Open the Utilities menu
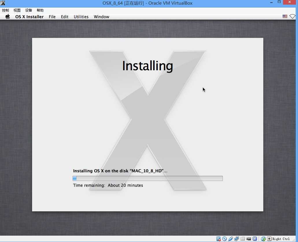Image resolution: width=298 pixels, height=242 pixels. [x=81, y=17]
